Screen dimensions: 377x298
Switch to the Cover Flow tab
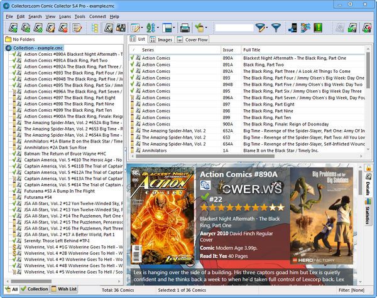click(196, 40)
